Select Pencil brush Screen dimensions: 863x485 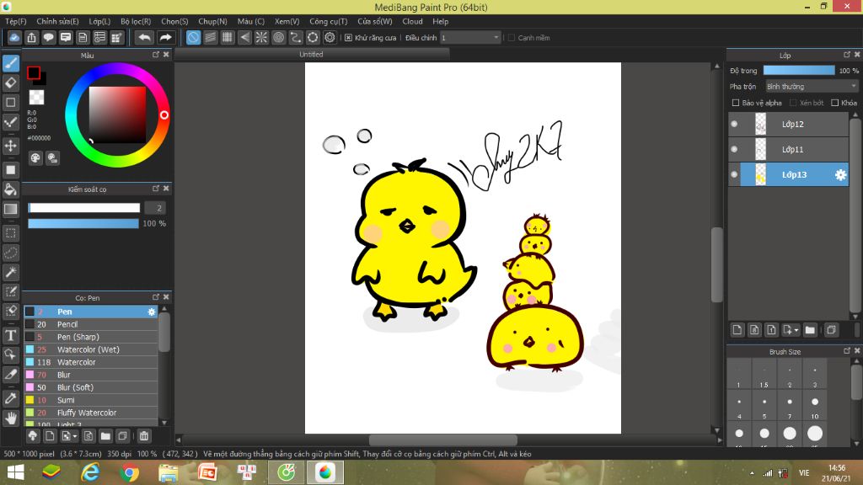coord(91,324)
